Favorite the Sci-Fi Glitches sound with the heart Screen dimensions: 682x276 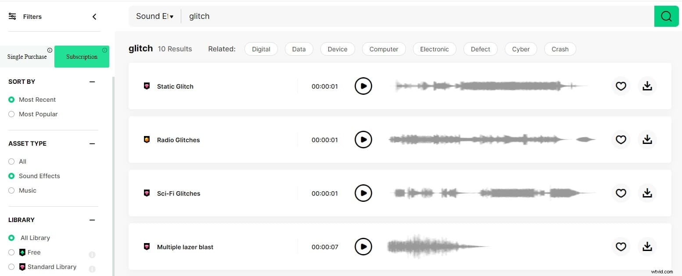point(621,193)
